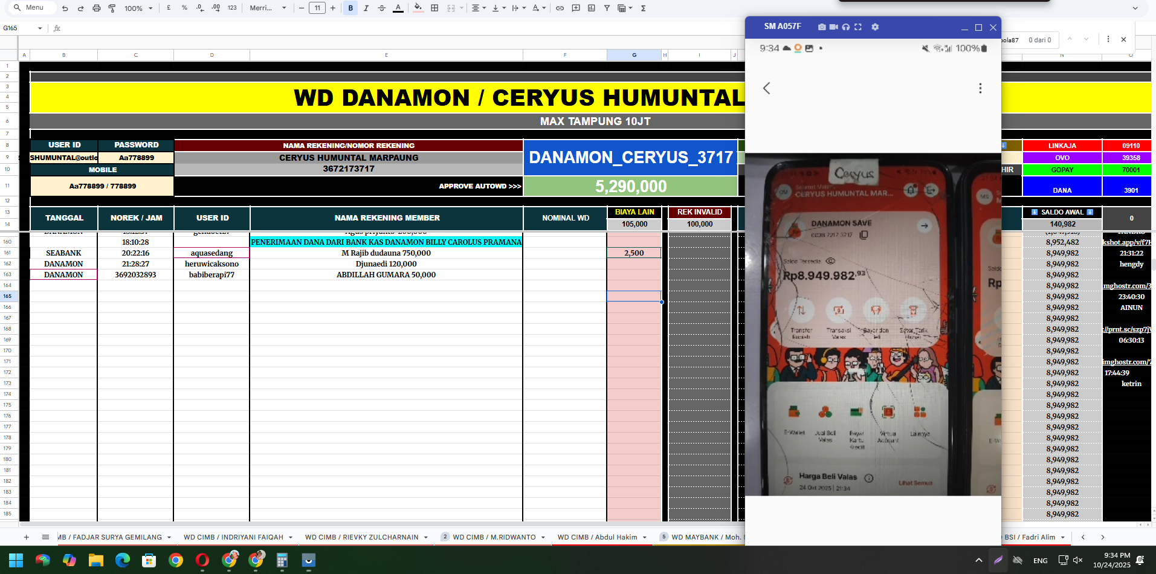
Task: Add a comment with the plus-bubble icon
Action: [x=576, y=8]
